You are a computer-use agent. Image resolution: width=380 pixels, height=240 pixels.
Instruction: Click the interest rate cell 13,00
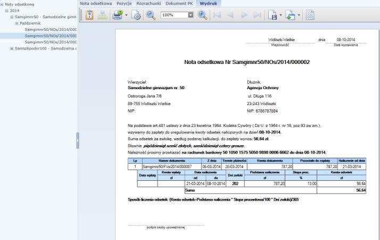point(301,183)
